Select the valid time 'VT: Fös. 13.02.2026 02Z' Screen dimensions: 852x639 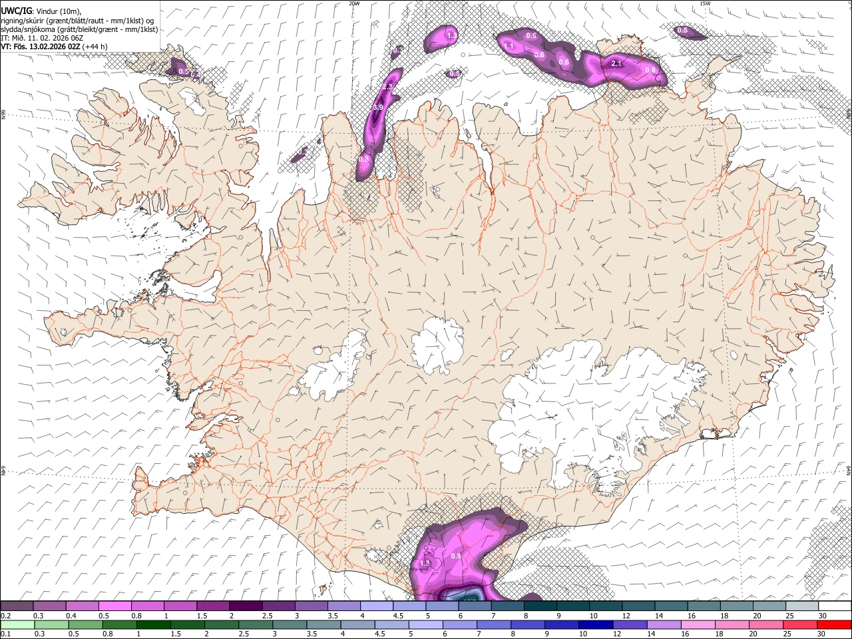click(41, 47)
